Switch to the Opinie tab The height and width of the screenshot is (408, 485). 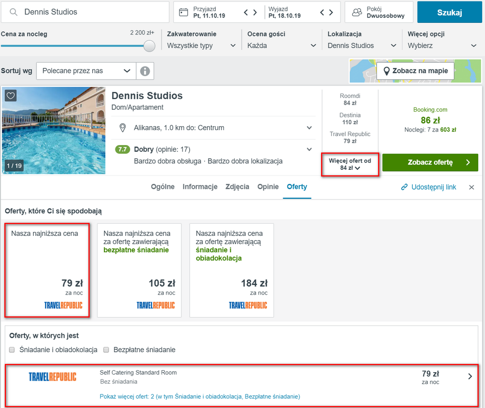(268, 187)
